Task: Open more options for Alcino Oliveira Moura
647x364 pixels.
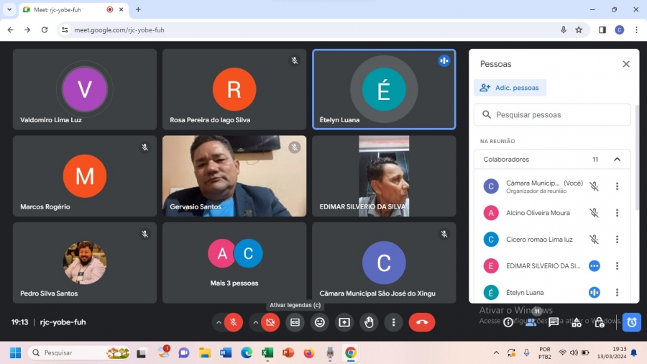Action: coord(617,213)
